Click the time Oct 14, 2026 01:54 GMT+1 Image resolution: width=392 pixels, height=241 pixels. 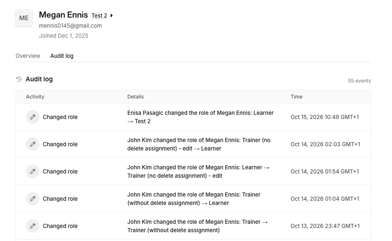pos(325,171)
